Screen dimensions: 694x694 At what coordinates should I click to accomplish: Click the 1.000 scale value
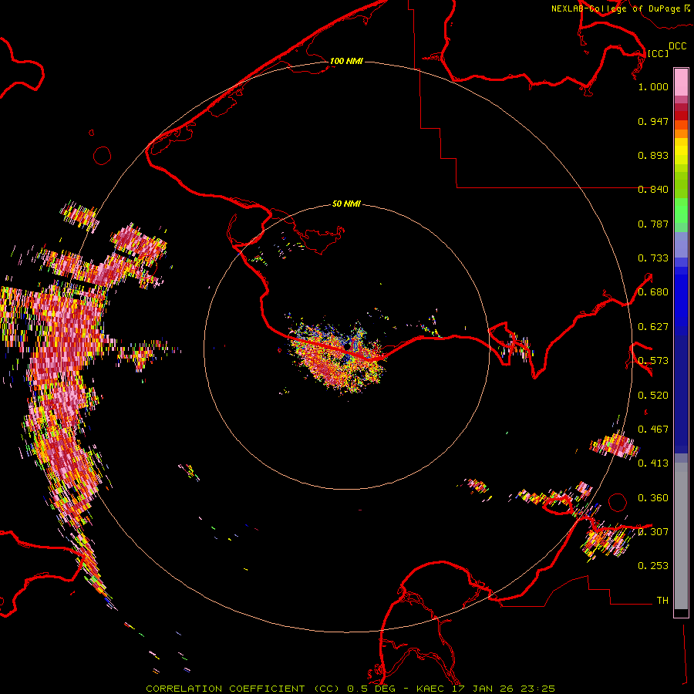coord(653,86)
